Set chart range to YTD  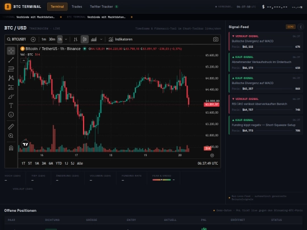[x=59, y=164]
